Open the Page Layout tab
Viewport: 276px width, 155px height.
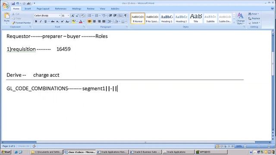pyautogui.click(x=43, y=9)
